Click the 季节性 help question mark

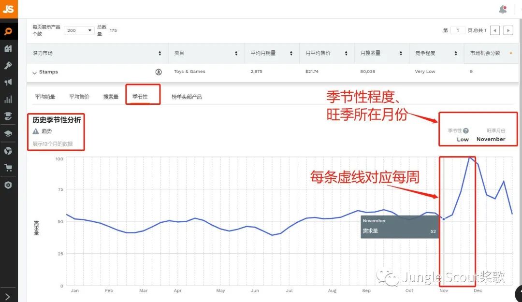[466, 131]
